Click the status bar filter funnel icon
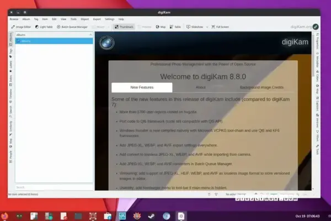 tap(216, 194)
